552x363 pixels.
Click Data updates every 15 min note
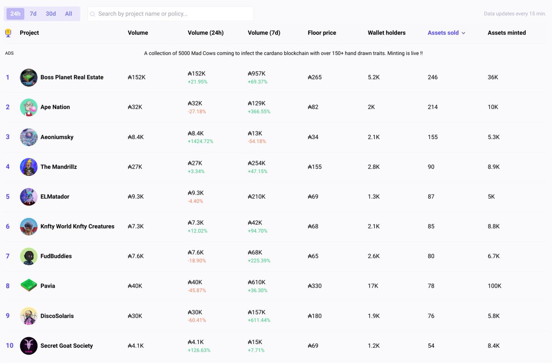coord(515,14)
